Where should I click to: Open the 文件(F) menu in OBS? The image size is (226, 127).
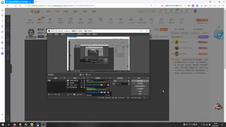pyautogui.click(x=50, y=34)
